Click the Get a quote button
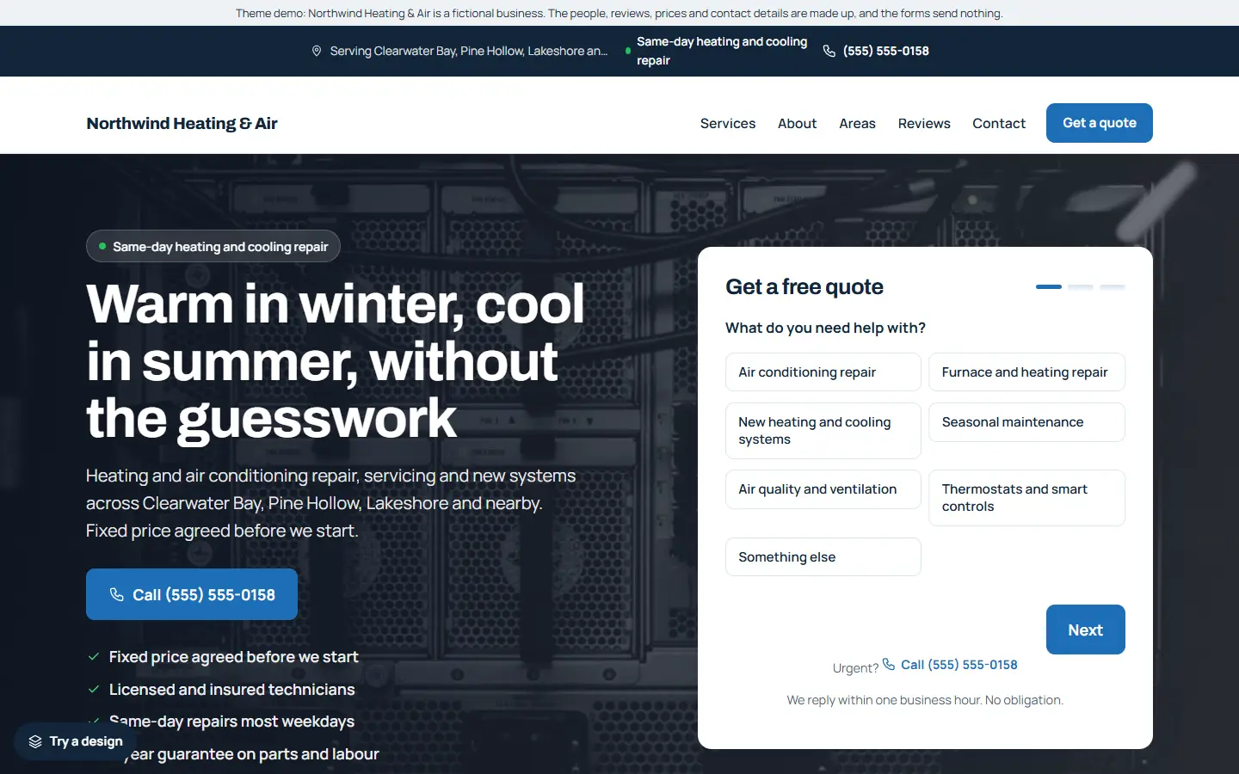Screen dimensions: 1239x774 1100,123
